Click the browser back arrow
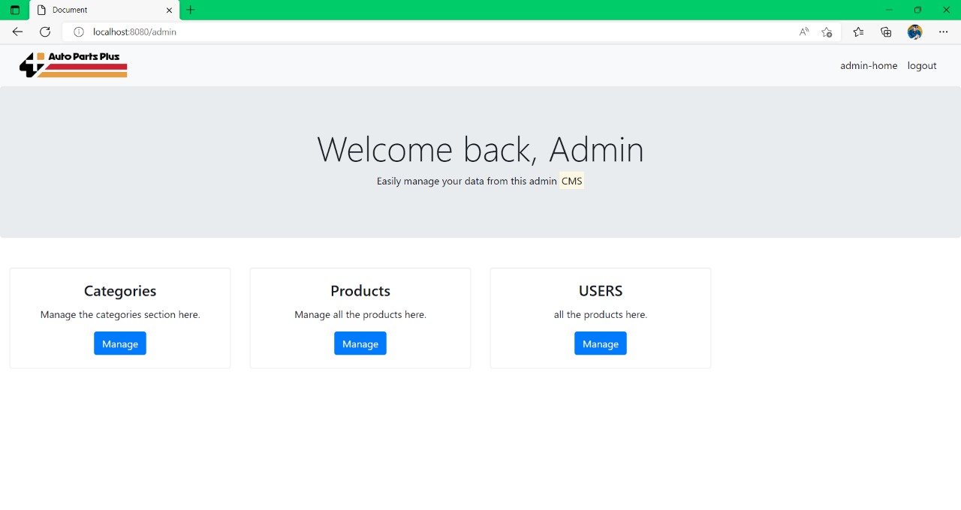The image size is (961, 510). 17,31
